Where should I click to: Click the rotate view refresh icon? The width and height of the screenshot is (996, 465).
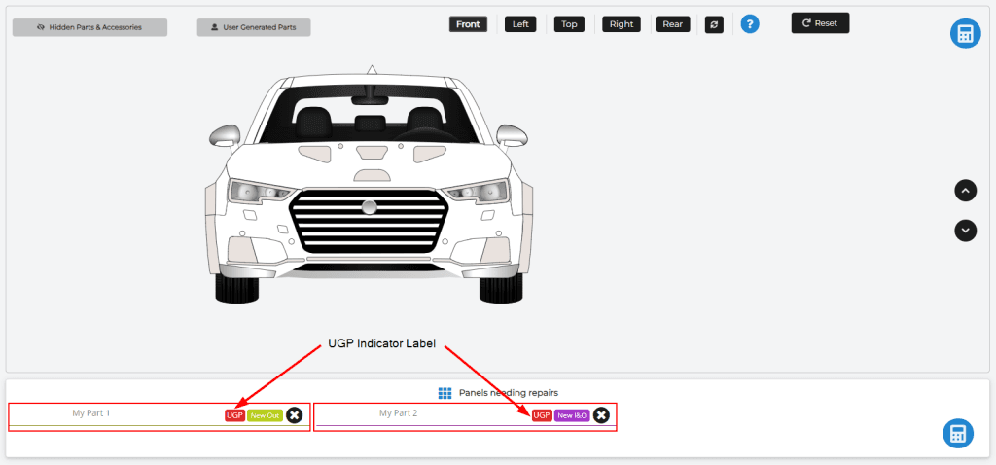tap(714, 24)
